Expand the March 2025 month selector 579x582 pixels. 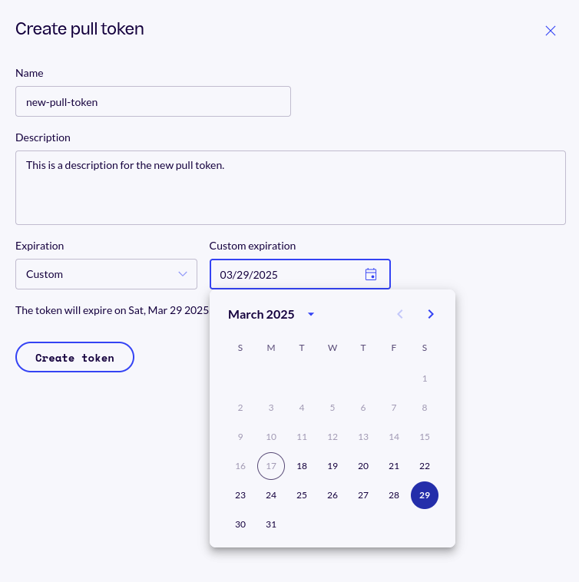[x=311, y=314]
